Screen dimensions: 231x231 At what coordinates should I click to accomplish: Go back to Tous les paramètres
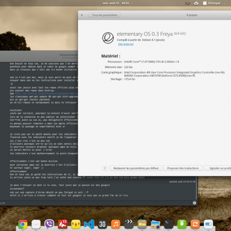[104, 15]
